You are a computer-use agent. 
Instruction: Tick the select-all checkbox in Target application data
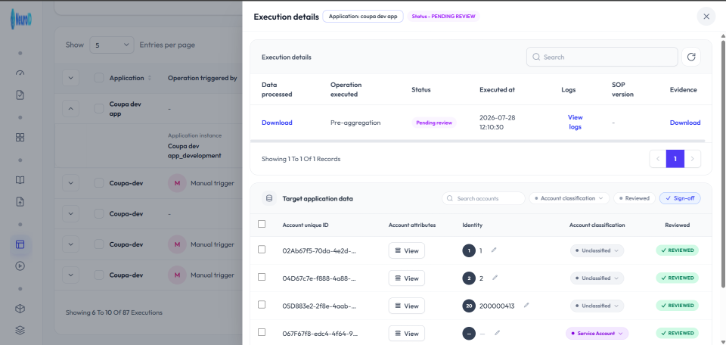pos(262,224)
